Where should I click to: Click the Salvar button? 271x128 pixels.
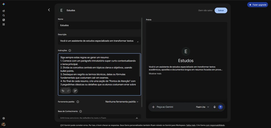point(221,10)
